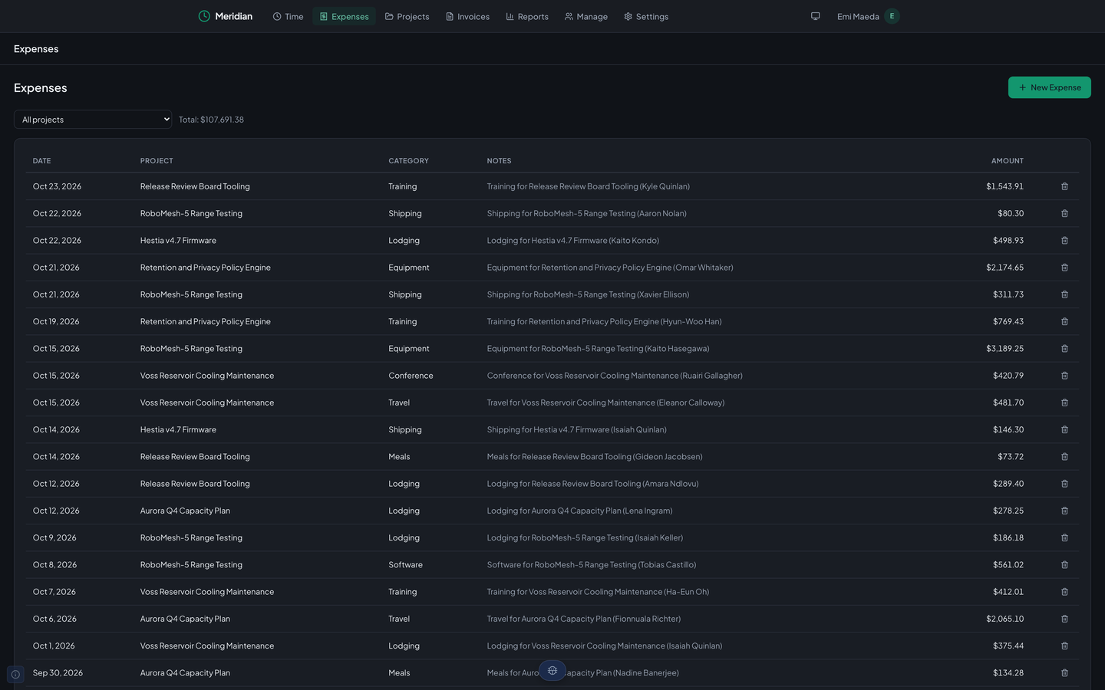Click the $2,065.10 amount cell

[1004, 619]
